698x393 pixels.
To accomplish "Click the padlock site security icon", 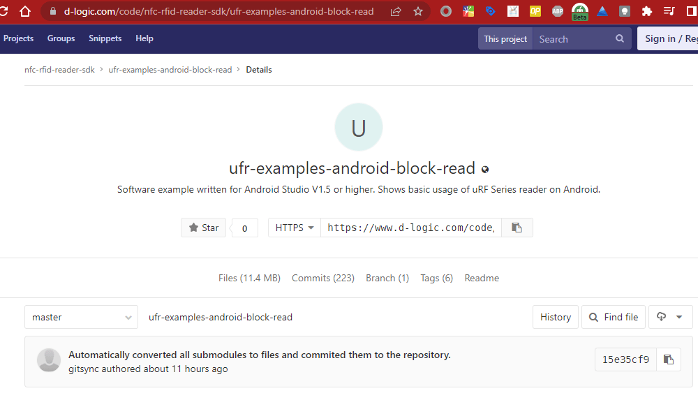I will (x=53, y=11).
